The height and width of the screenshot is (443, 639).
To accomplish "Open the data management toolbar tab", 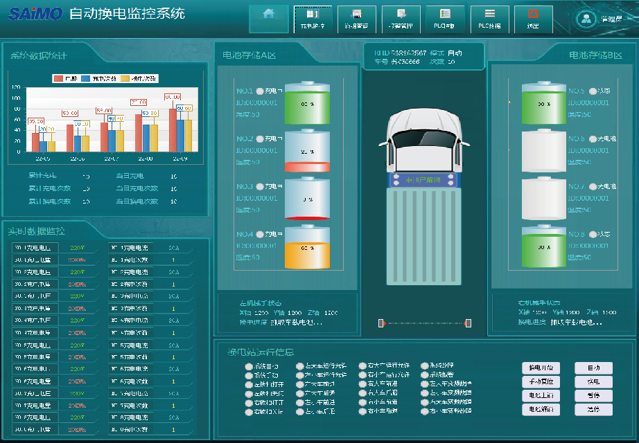I will [x=356, y=19].
